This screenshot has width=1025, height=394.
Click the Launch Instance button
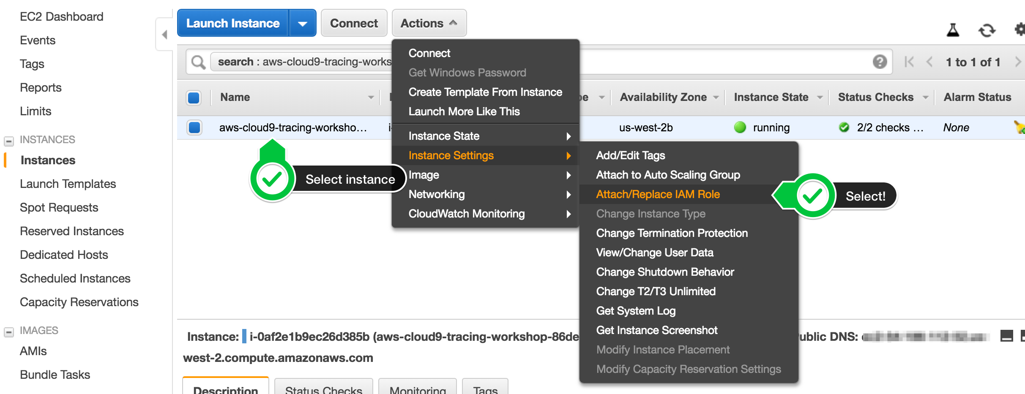click(233, 23)
